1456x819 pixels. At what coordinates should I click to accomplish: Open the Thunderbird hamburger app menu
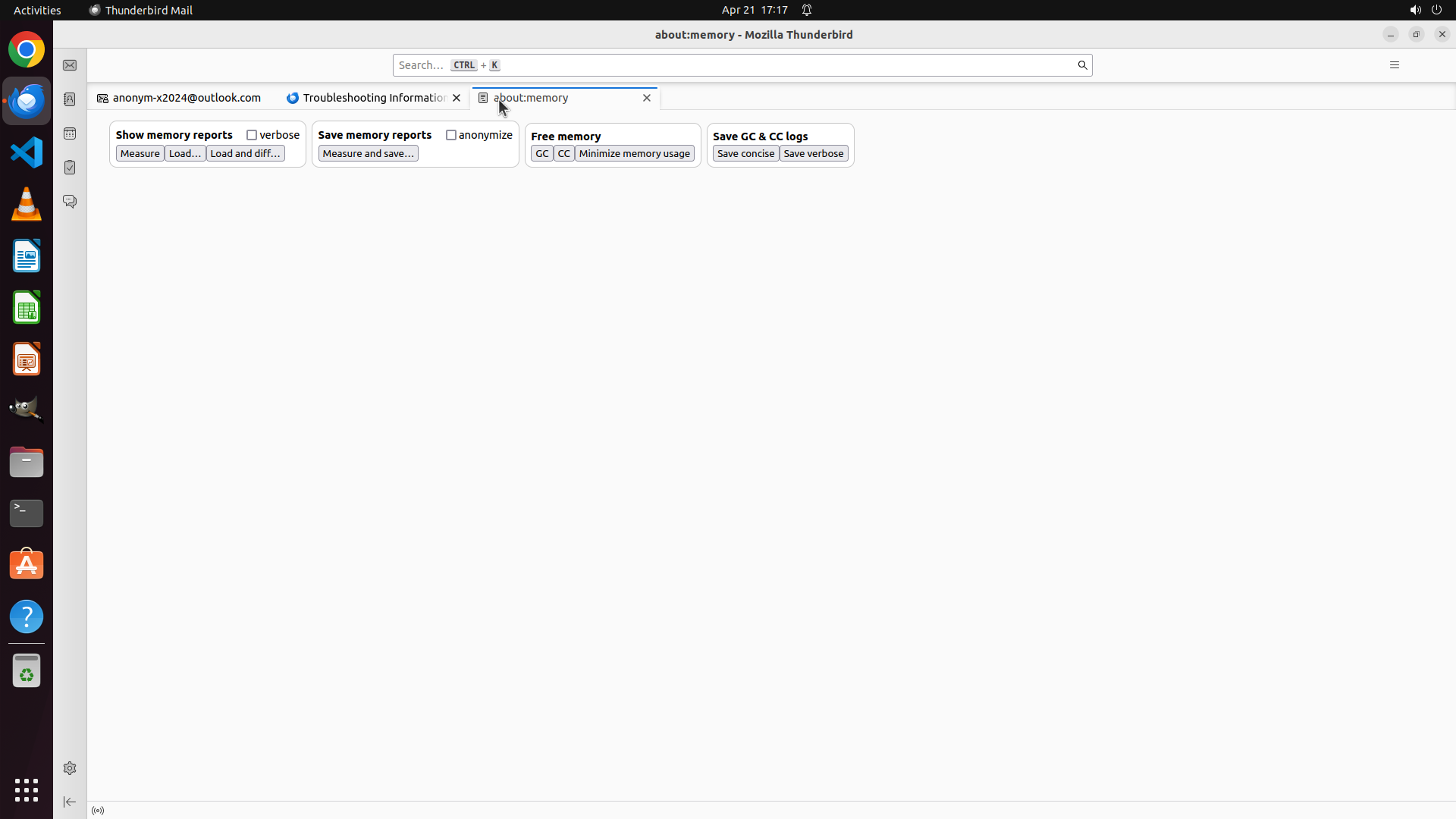pyautogui.click(x=1394, y=65)
